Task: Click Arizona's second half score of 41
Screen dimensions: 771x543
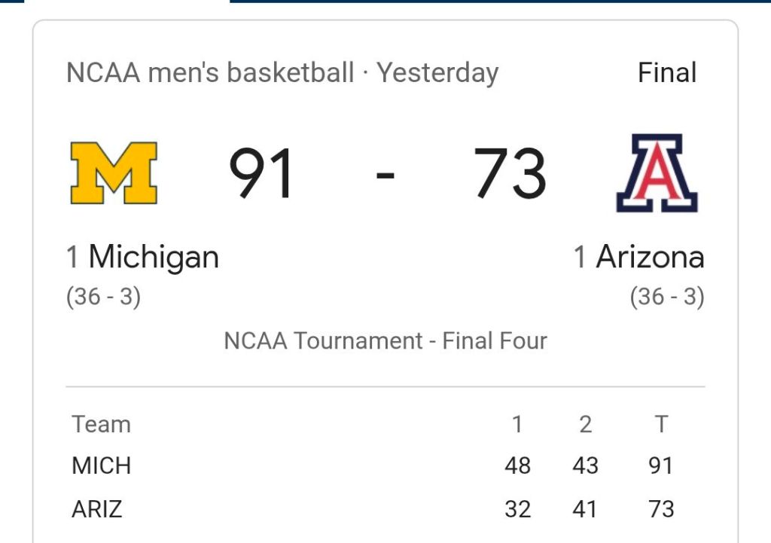Action: click(x=585, y=509)
